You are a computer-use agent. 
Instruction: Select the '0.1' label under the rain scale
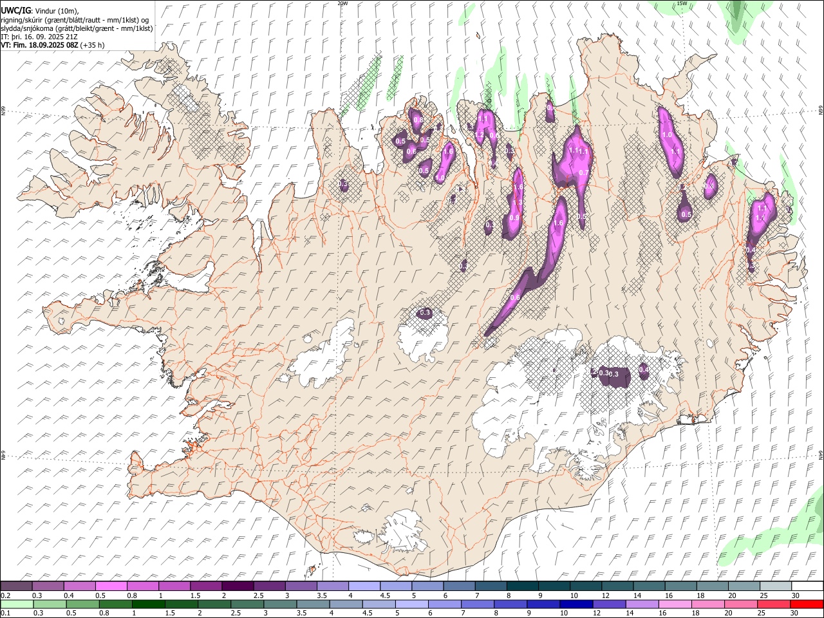(x=6, y=613)
